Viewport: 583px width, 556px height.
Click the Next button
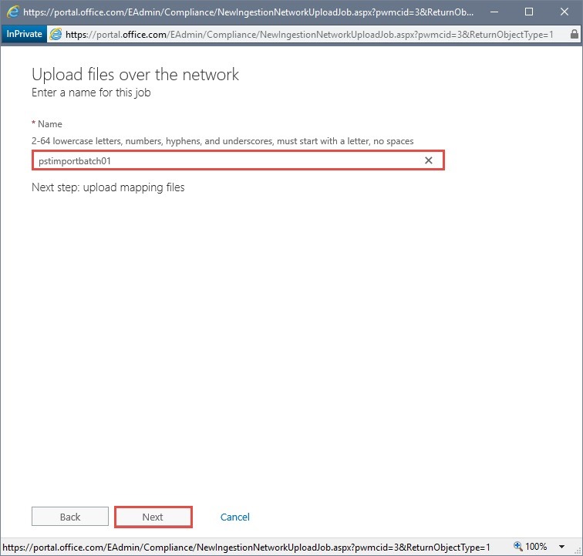tap(153, 517)
